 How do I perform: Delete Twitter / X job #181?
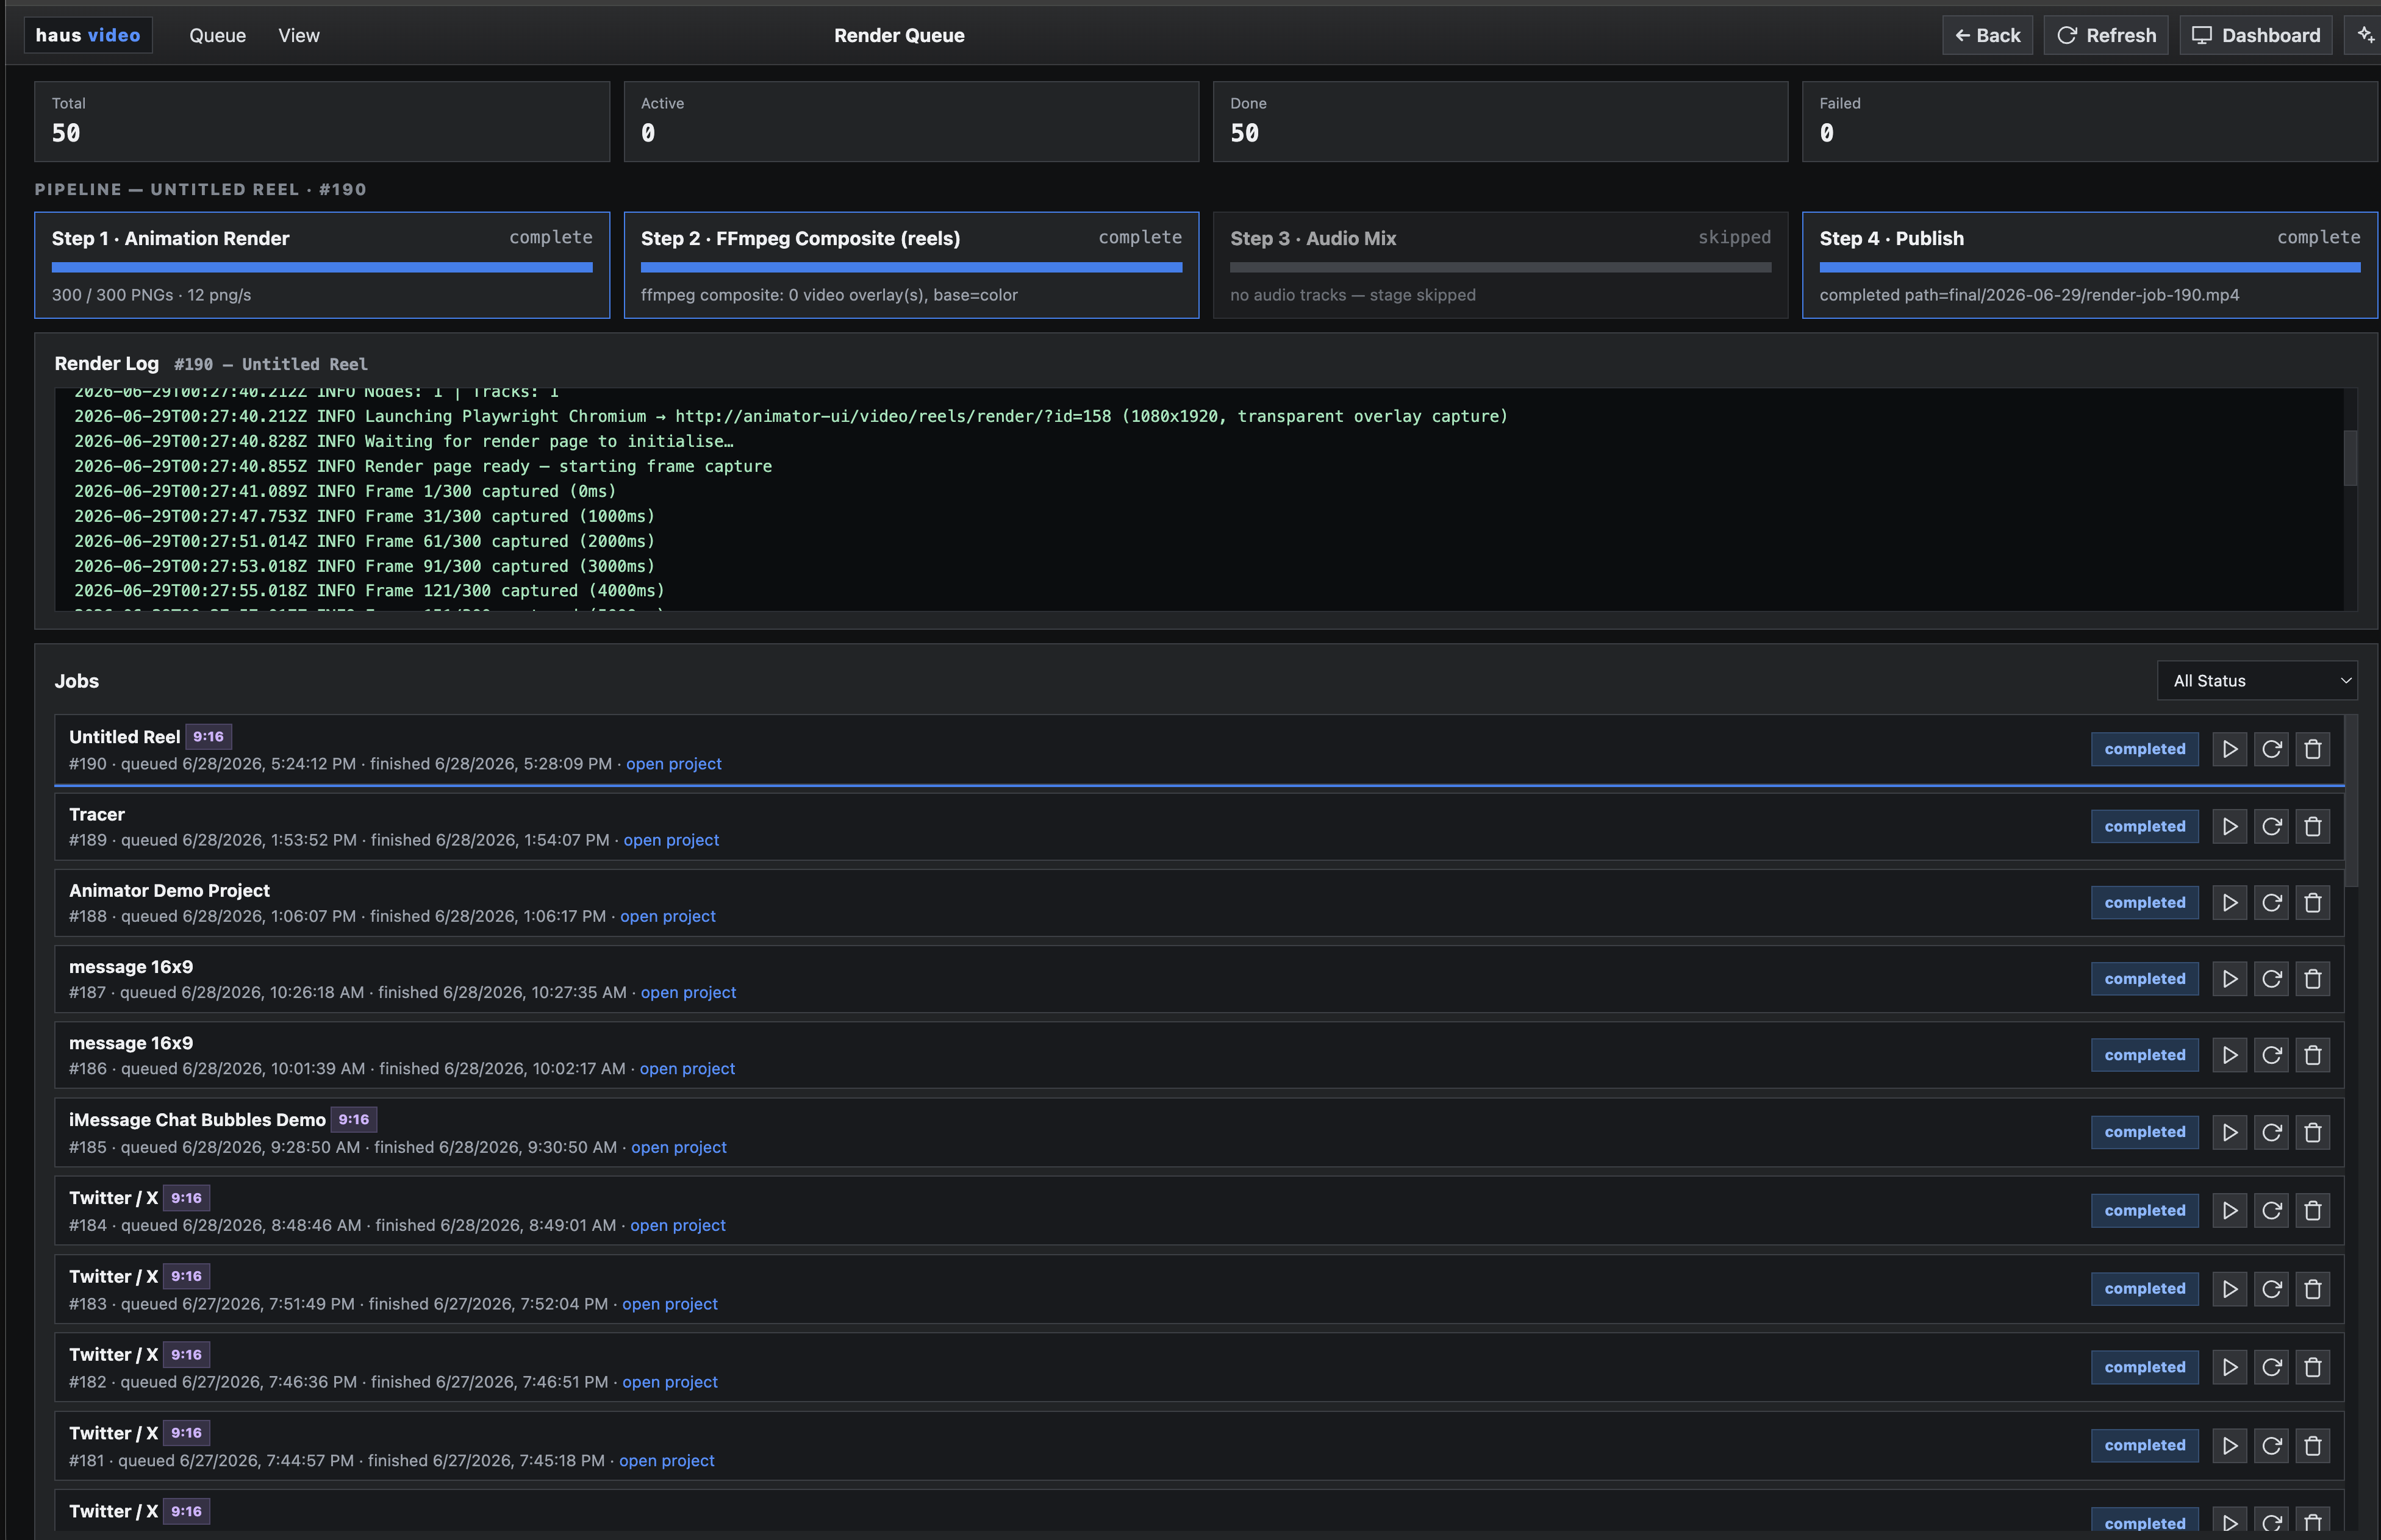(2313, 1445)
